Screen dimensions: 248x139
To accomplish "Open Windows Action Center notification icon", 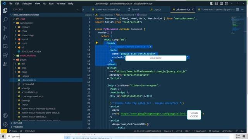I will tap(244, 136).
